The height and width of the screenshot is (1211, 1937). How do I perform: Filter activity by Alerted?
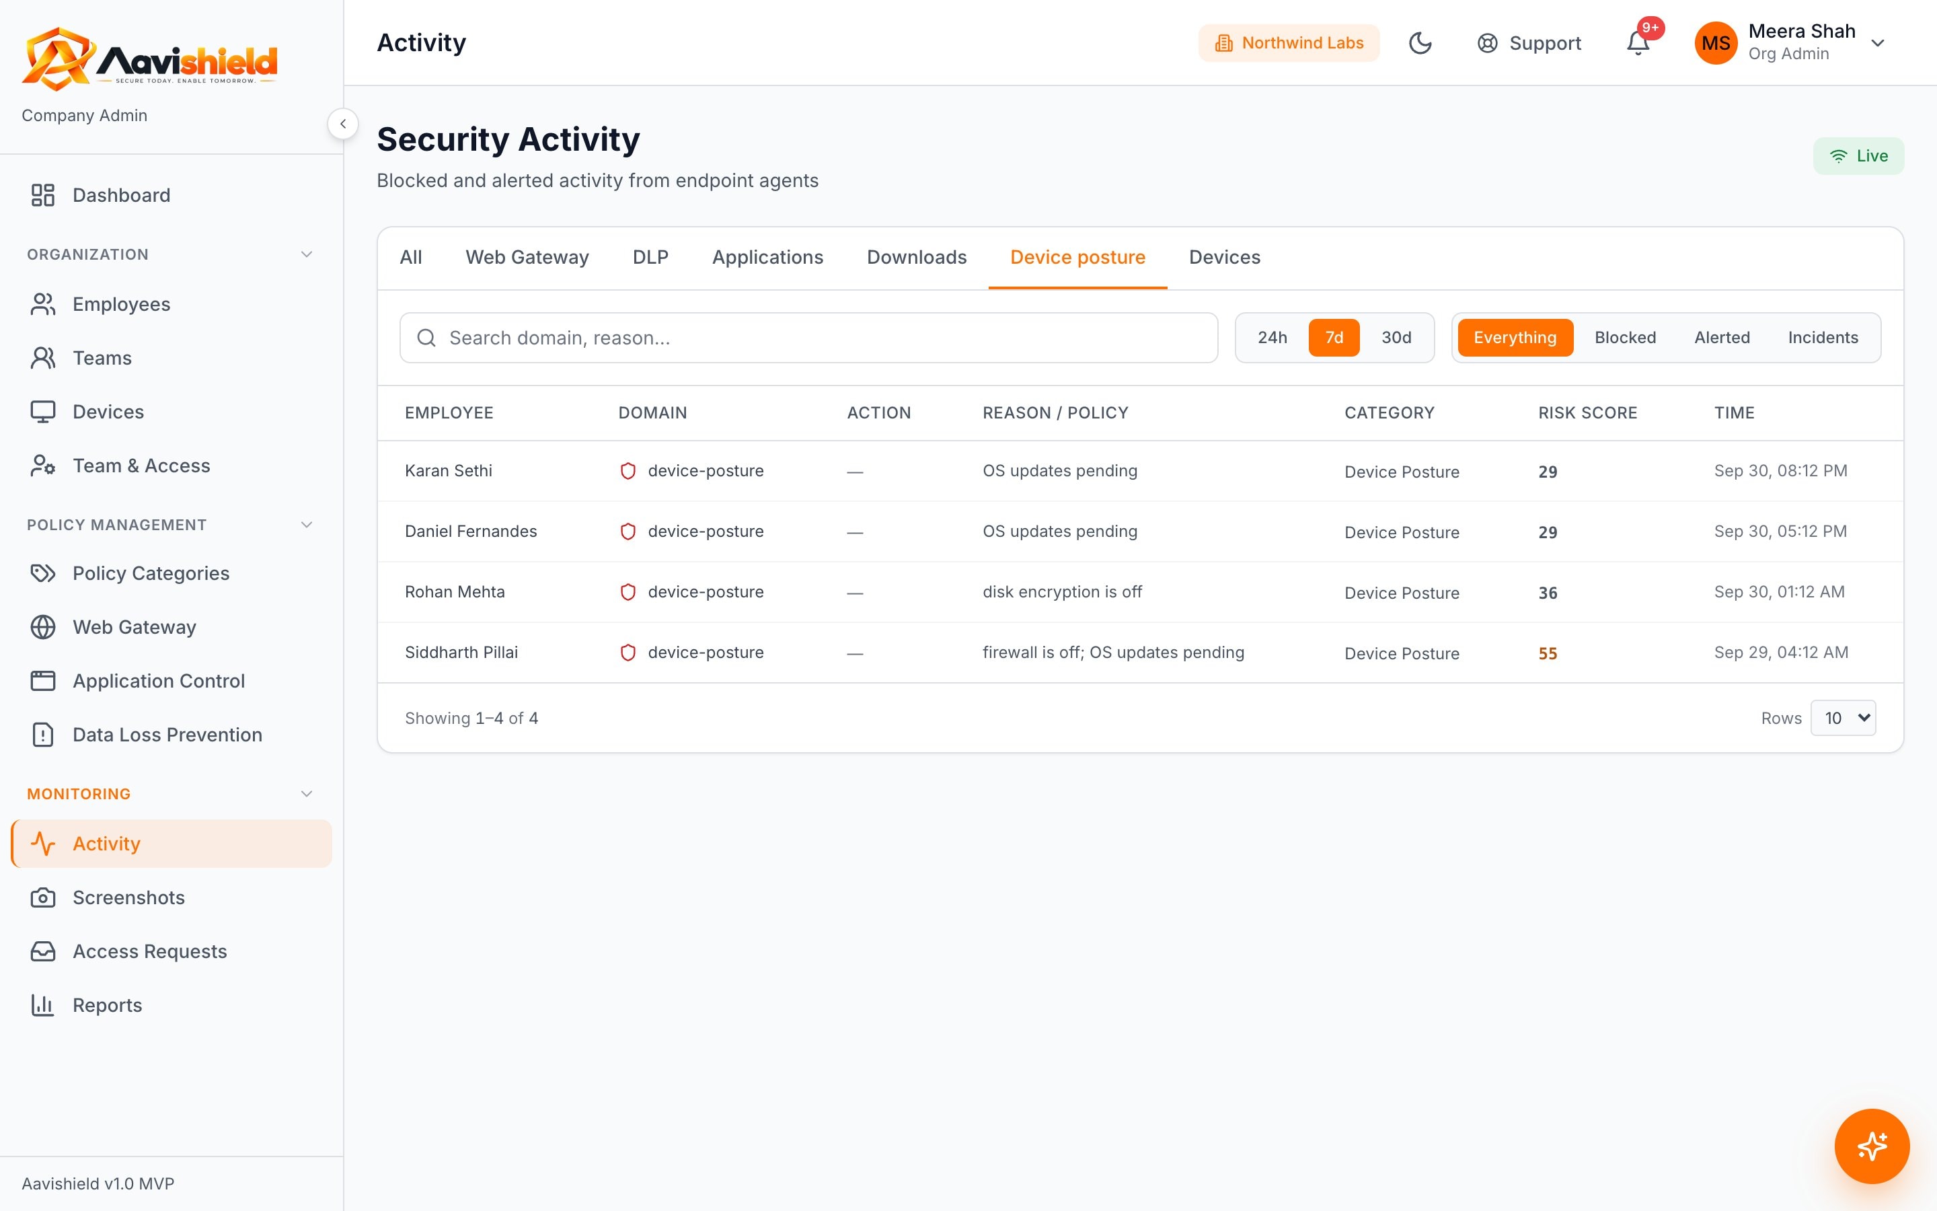1722,338
